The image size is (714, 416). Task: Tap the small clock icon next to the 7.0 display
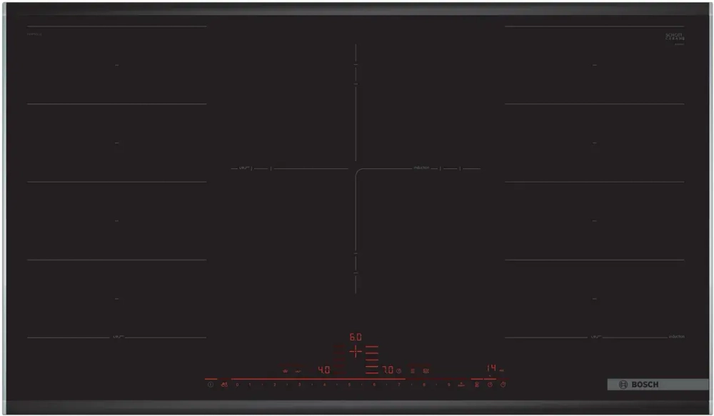coord(398,370)
